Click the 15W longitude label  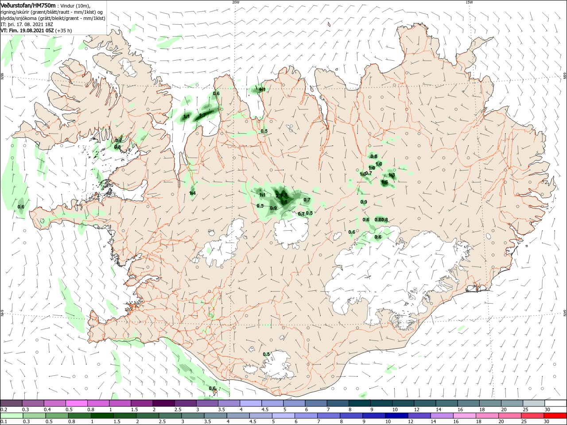(x=469, y=2)
